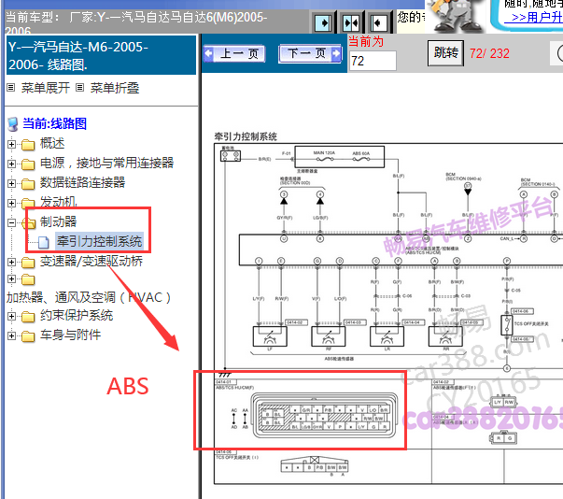Open the 数据链路连接器 label

82,182
